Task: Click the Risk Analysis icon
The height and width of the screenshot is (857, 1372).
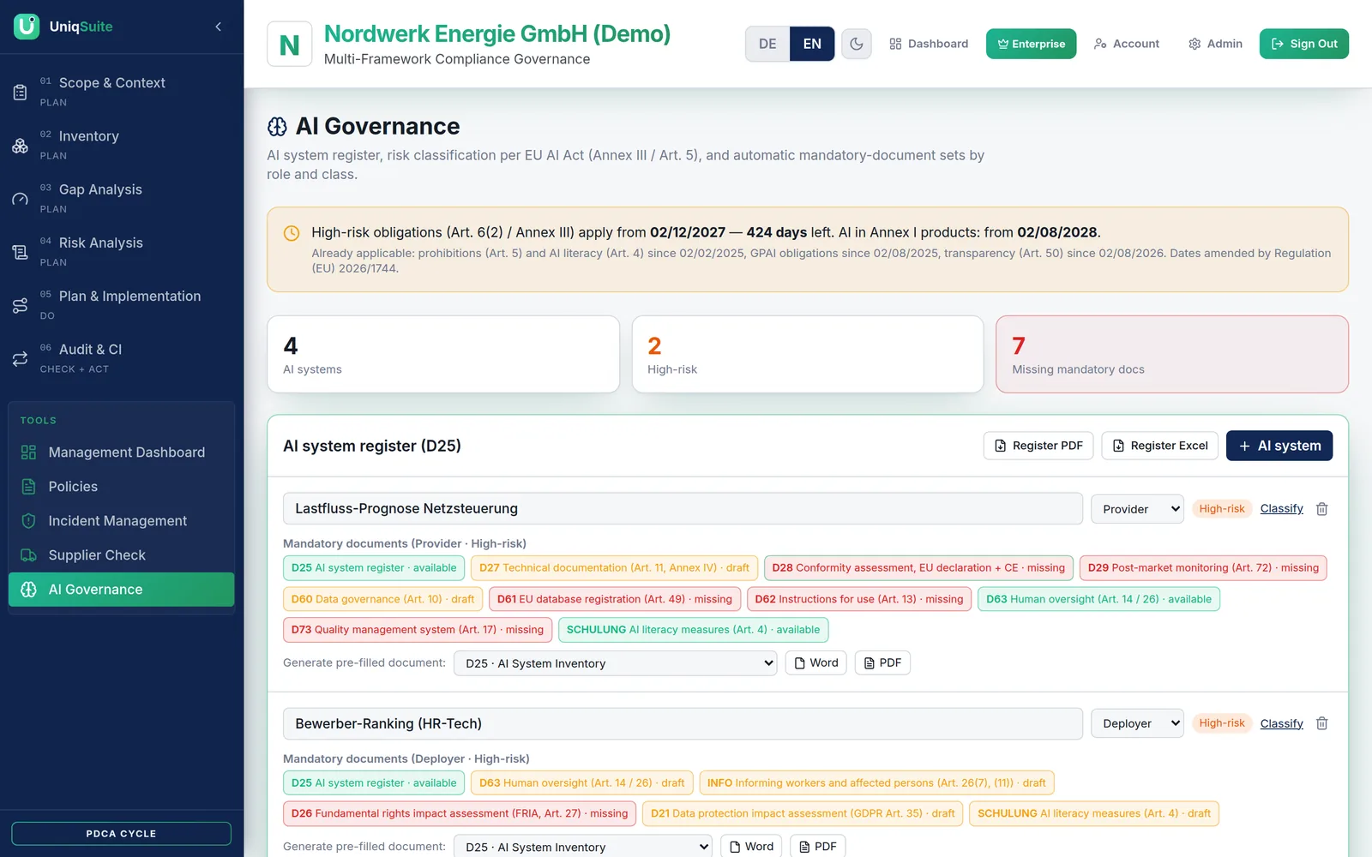Action: pyautogui.click(x=20, y=252)
